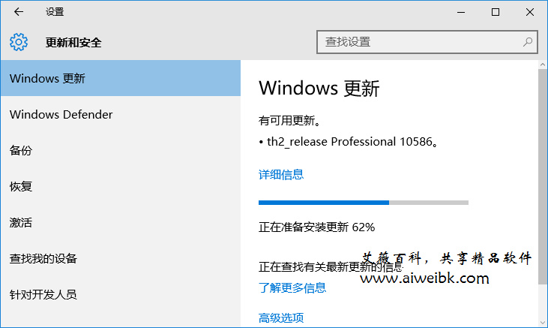Click the scrollbar down arrow

click(543, 323)
